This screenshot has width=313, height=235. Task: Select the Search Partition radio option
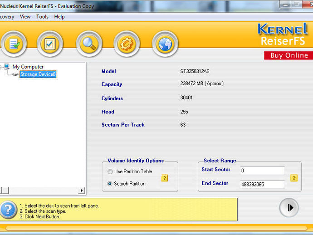110,183
